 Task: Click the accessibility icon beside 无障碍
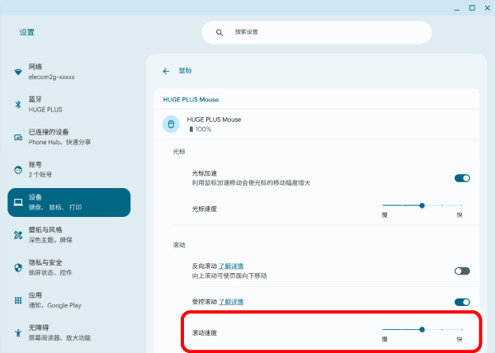coord(18,333)
